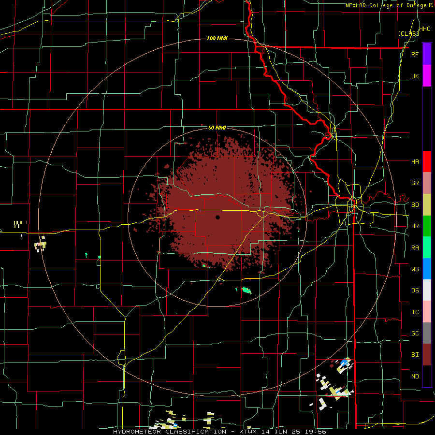Pick the RA light green legend swatch
Screen dimensions: 435x435
coord(427,247)
